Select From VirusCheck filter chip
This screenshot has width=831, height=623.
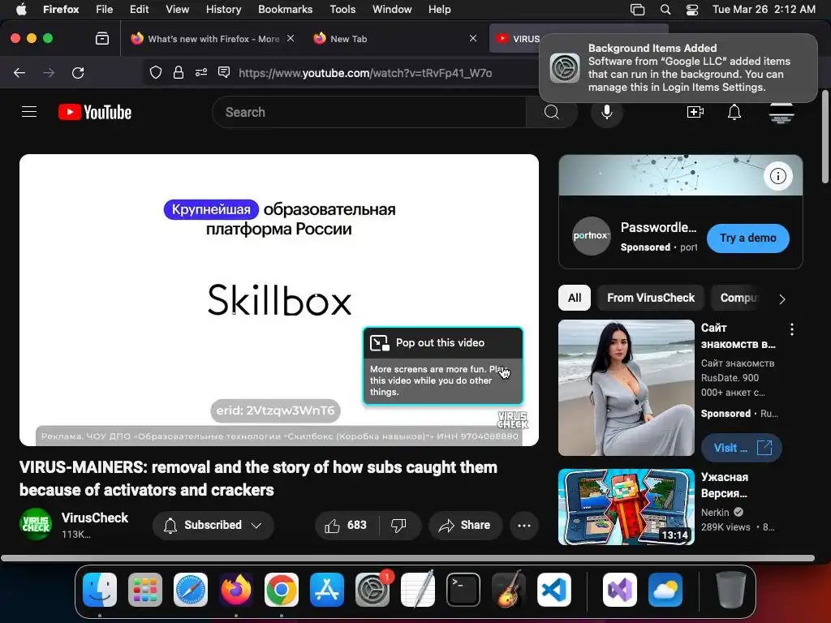(x=651, y=299)
